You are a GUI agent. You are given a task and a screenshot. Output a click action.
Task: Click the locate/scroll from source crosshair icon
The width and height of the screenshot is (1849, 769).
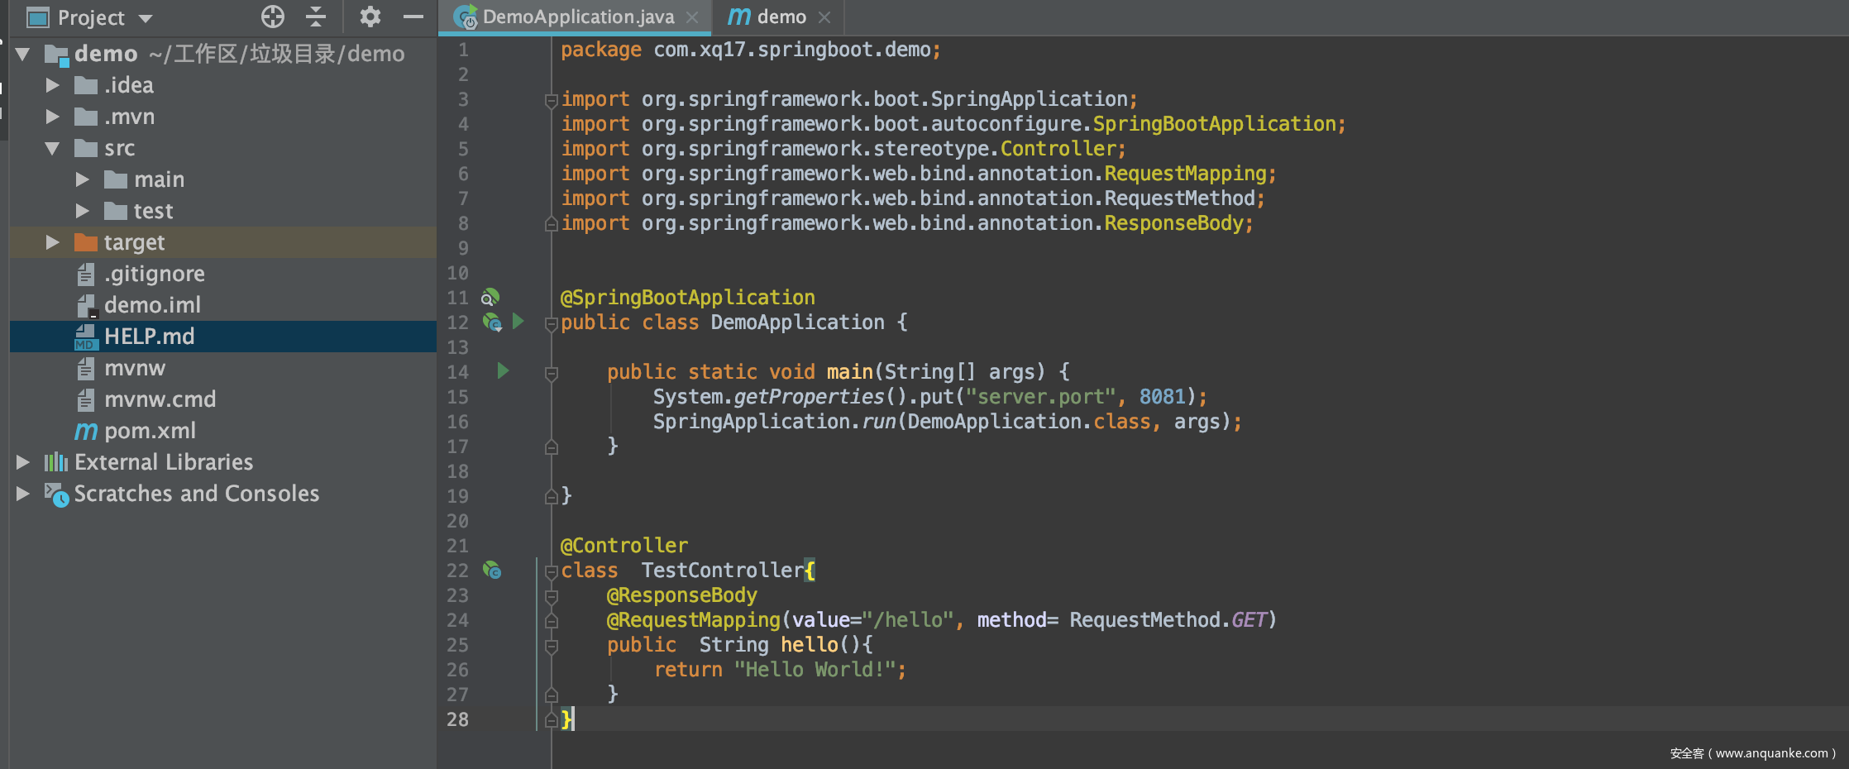tap(273, 17)
